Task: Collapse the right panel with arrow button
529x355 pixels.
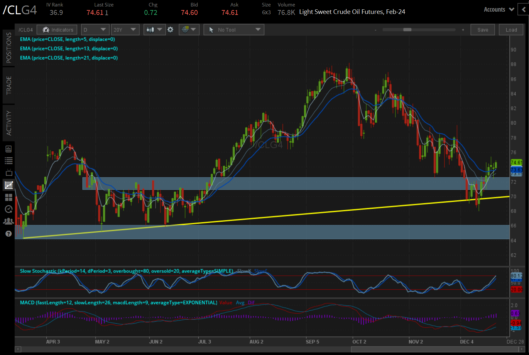Action: click(x=523, y=10)
